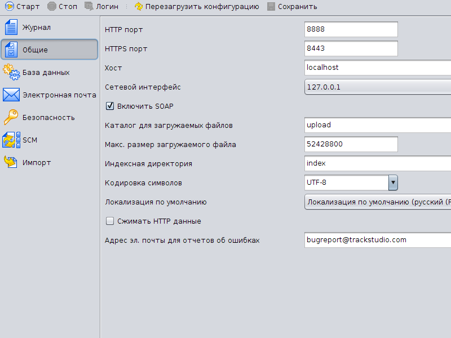Click the Start play icon in toolbar

click(x=8, y=7)
